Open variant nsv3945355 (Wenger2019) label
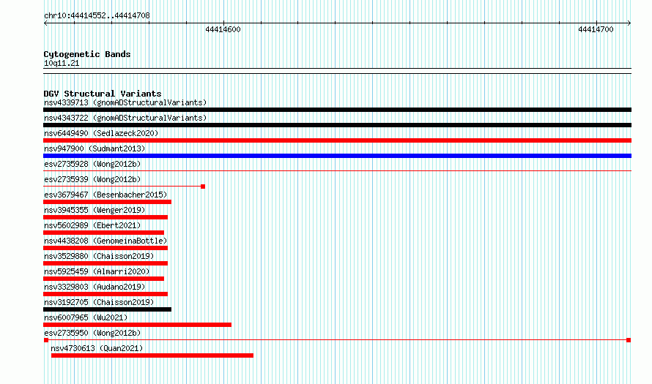 pos(95,210)
